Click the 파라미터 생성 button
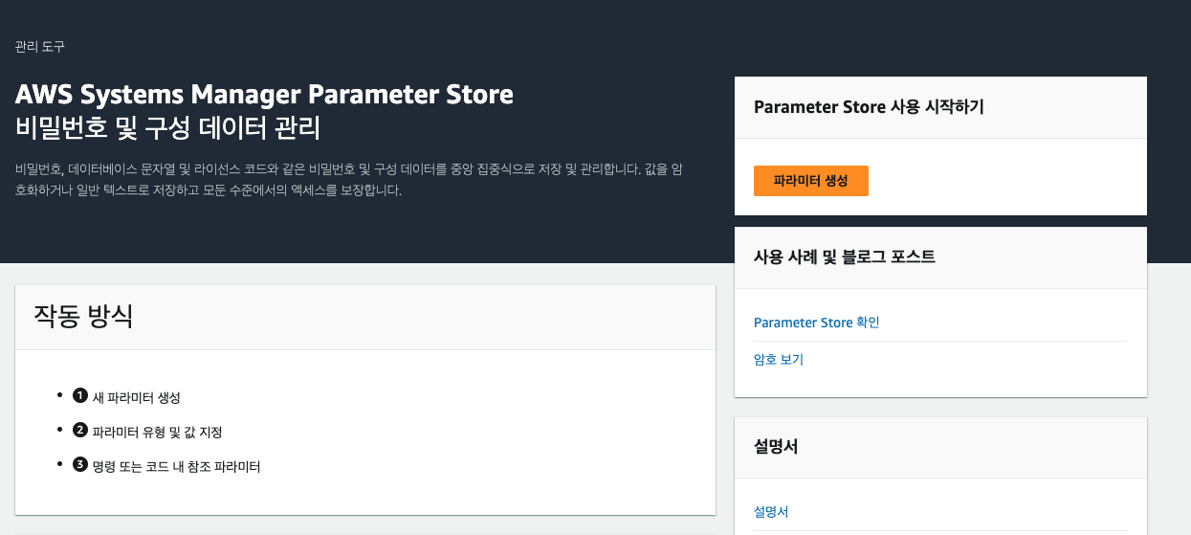This screenshot has width=1191, height=535. pyautogui.click(x=810, y=181)
